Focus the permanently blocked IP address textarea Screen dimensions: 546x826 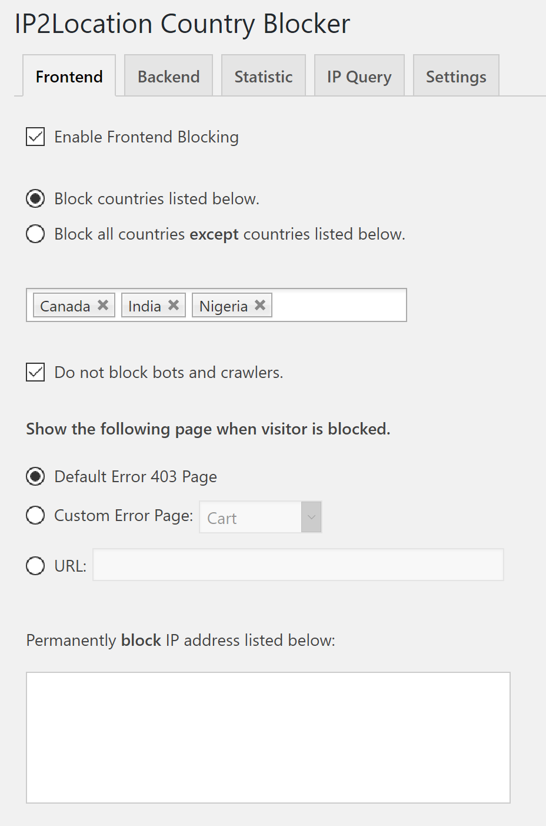268,737
